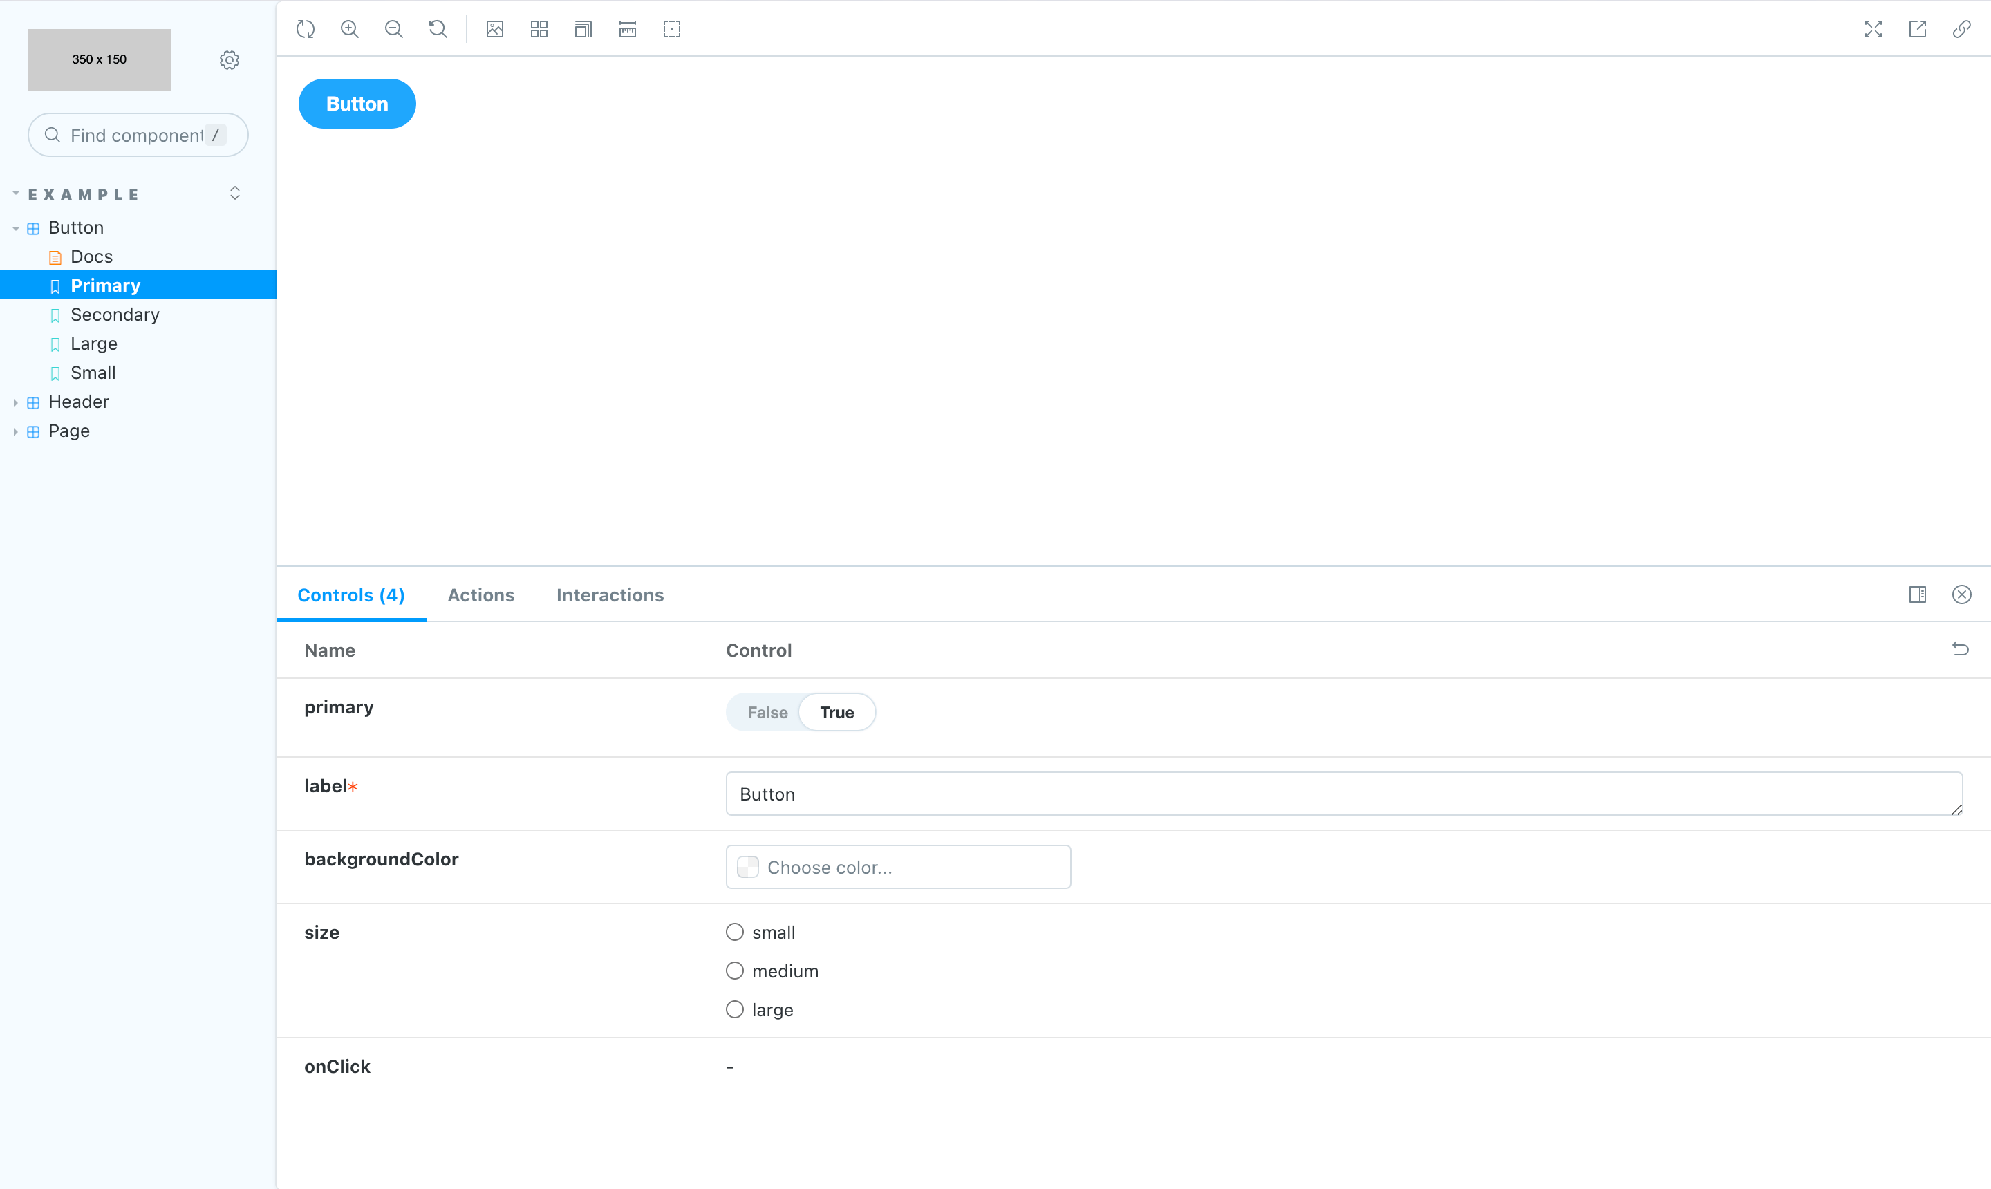This screenshot has height=1189, width=1991.
Task: Copy canvas link icon
Action: 1961,30
